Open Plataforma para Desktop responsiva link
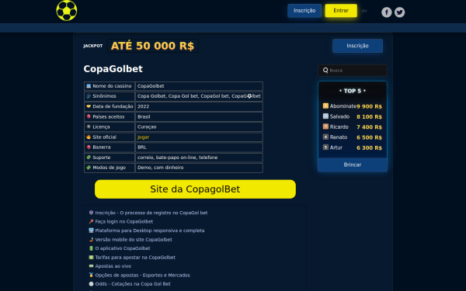 150,230
